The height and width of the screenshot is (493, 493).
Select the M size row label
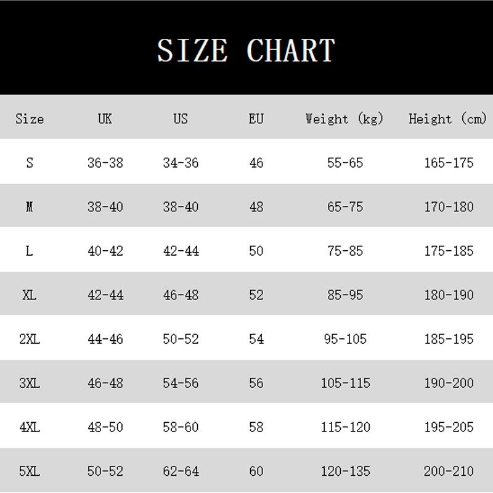[30, 207]
